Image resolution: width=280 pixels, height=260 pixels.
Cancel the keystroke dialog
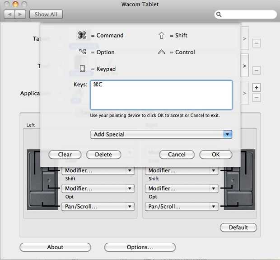coord(177,155)
